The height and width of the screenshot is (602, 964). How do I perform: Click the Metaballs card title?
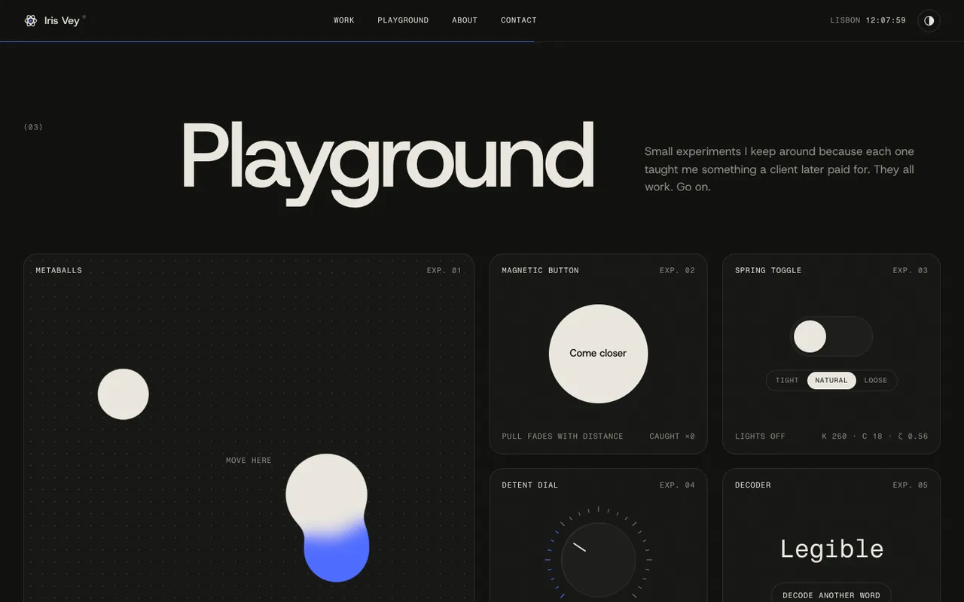click(x=59, y=270)
